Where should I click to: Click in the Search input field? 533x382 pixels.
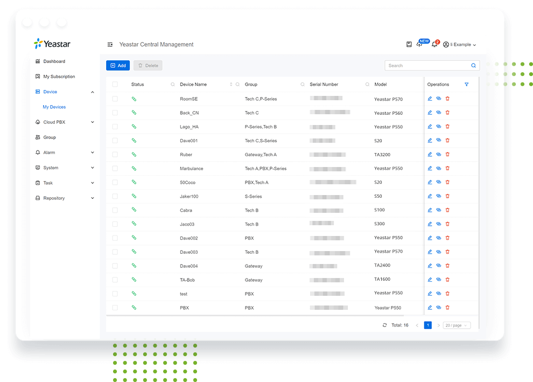coord(426,66)
